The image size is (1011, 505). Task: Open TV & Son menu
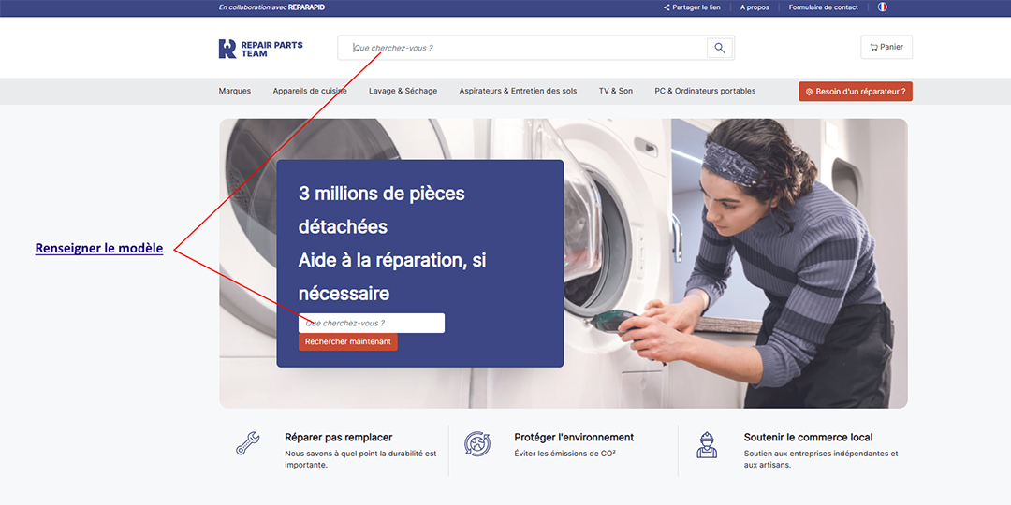click(x=616, y=91)
